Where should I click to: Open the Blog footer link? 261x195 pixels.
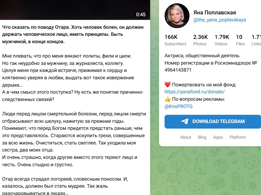click(202, 137)
